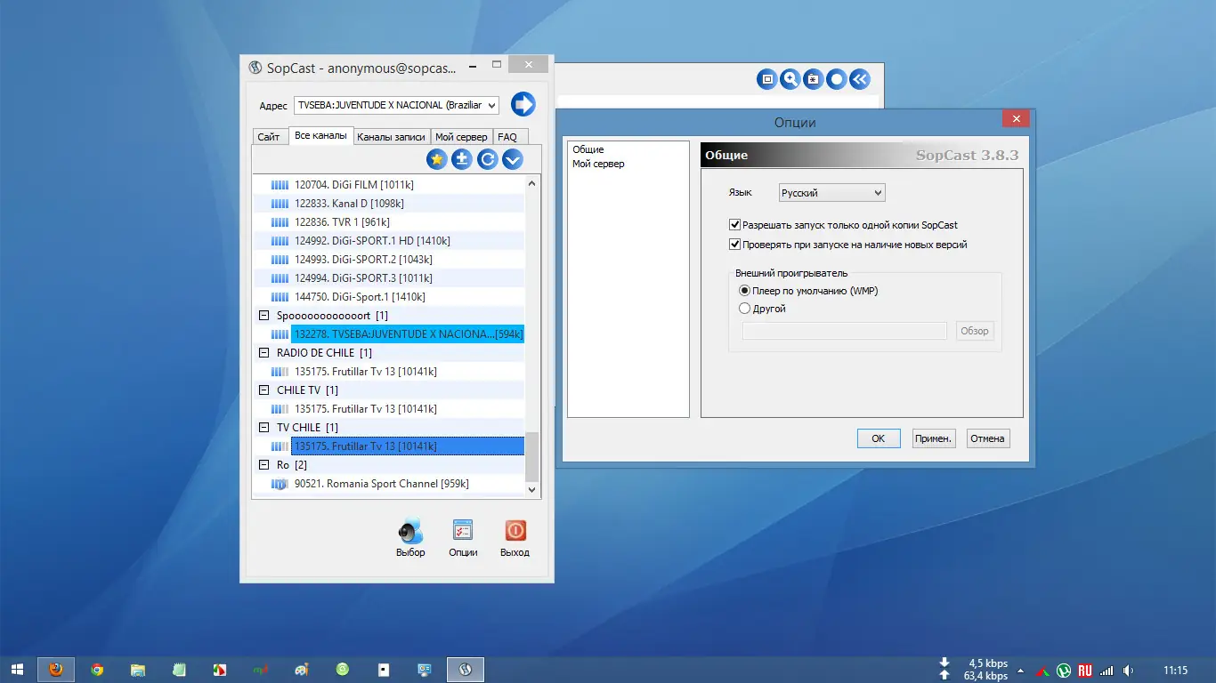
Task: Click the round record icon in player window
Action: 837,79
